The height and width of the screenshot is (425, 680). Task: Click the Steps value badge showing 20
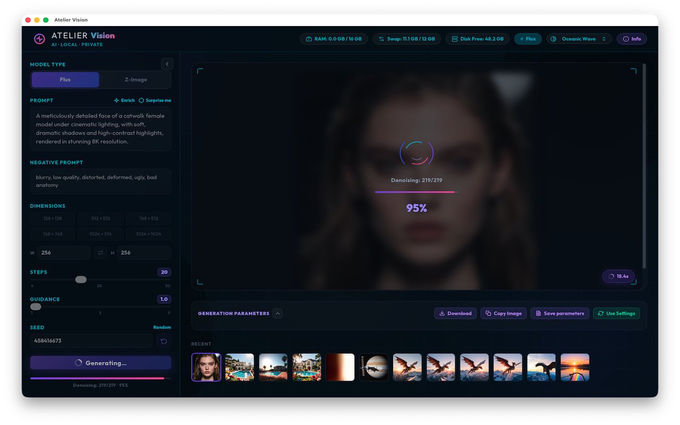(x=164, y=272)
